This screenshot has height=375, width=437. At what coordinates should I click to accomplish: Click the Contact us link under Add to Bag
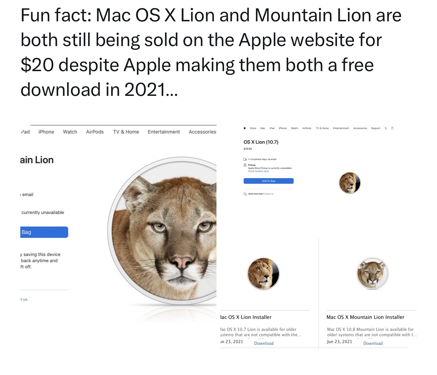pyautogui.click(x=269, y=194)
